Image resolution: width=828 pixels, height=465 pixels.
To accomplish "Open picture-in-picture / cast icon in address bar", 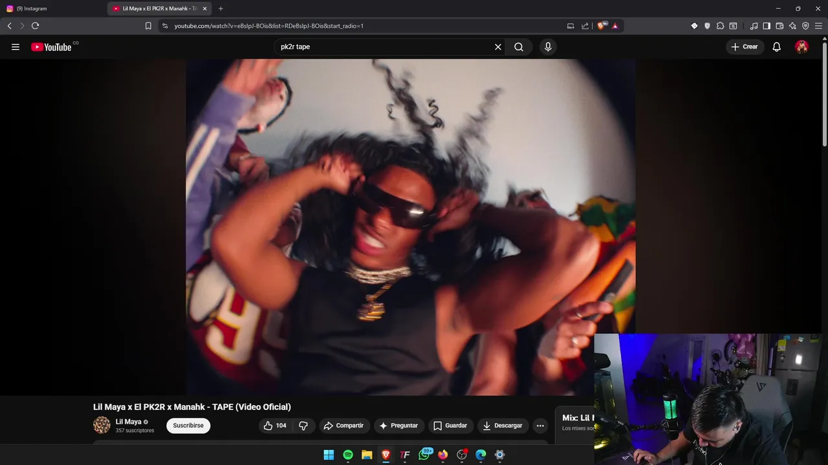I will pyautogui.click(x=571, y=26).
